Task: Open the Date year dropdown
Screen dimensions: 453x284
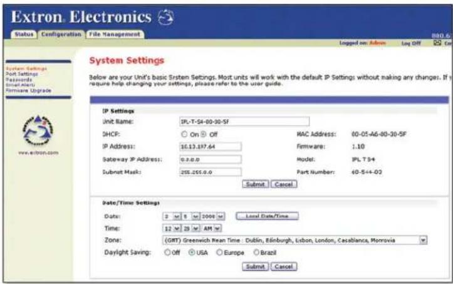Action: pos(212,216)
